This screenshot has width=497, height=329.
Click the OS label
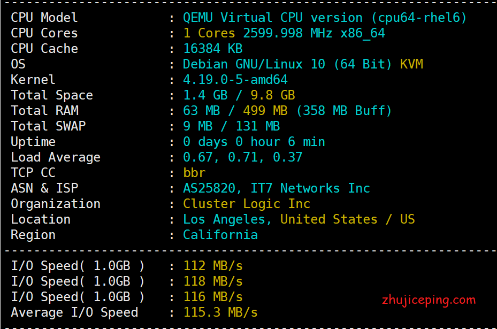pyautogui.click(x=18, y=64)
